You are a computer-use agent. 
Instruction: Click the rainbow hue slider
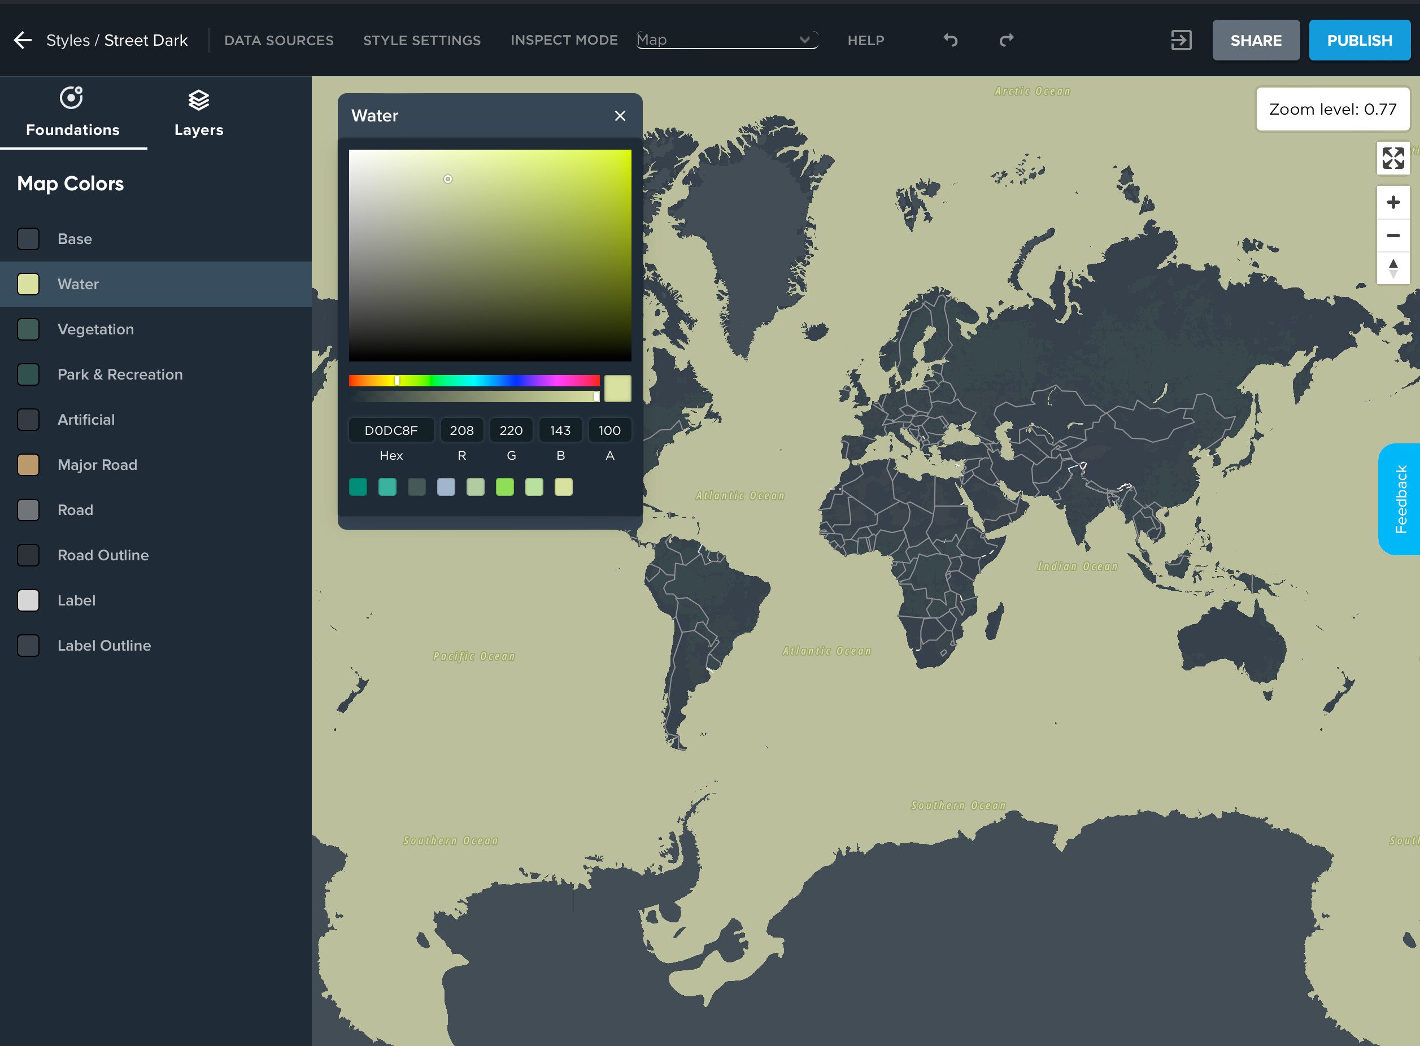point(473,381)
